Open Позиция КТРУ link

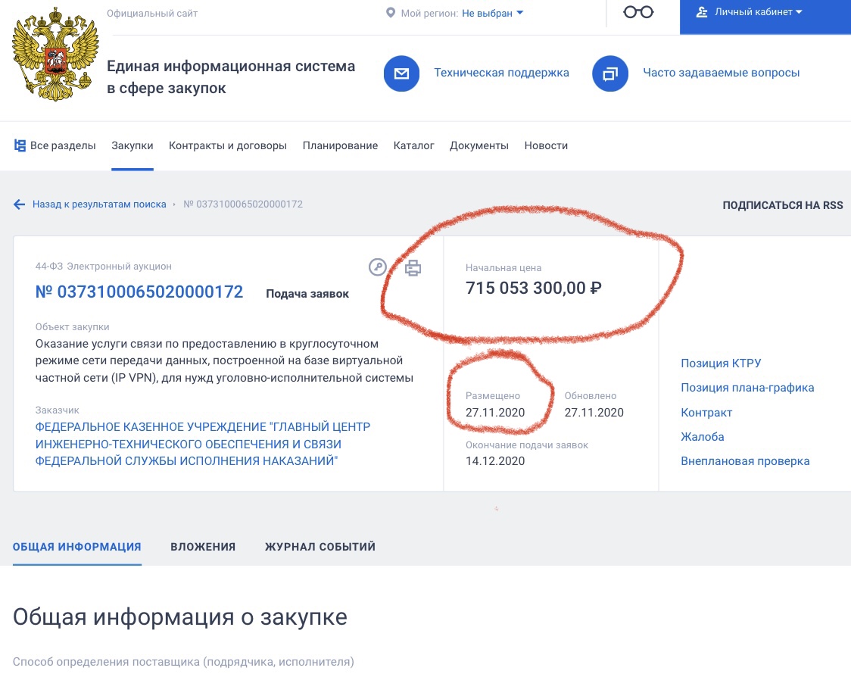tap(721, 363)
